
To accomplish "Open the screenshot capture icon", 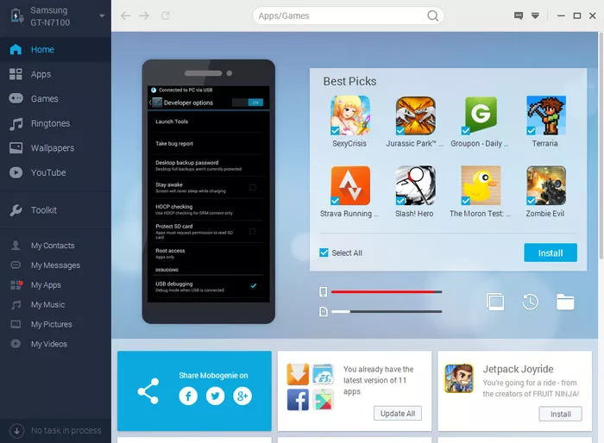I will tap(495, 302).
